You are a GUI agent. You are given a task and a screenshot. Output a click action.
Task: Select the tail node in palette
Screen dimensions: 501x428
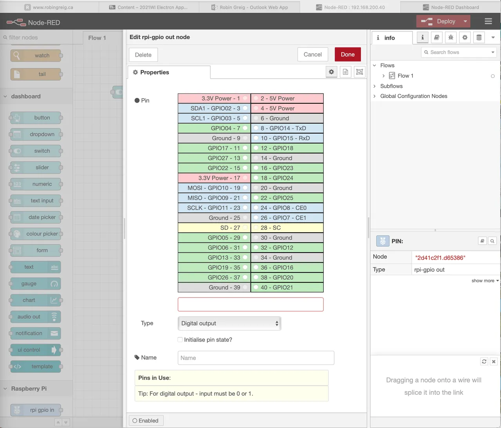pyautogui.click(x=36, y=74)
